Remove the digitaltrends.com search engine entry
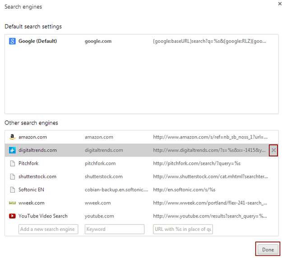 (273, 150)
